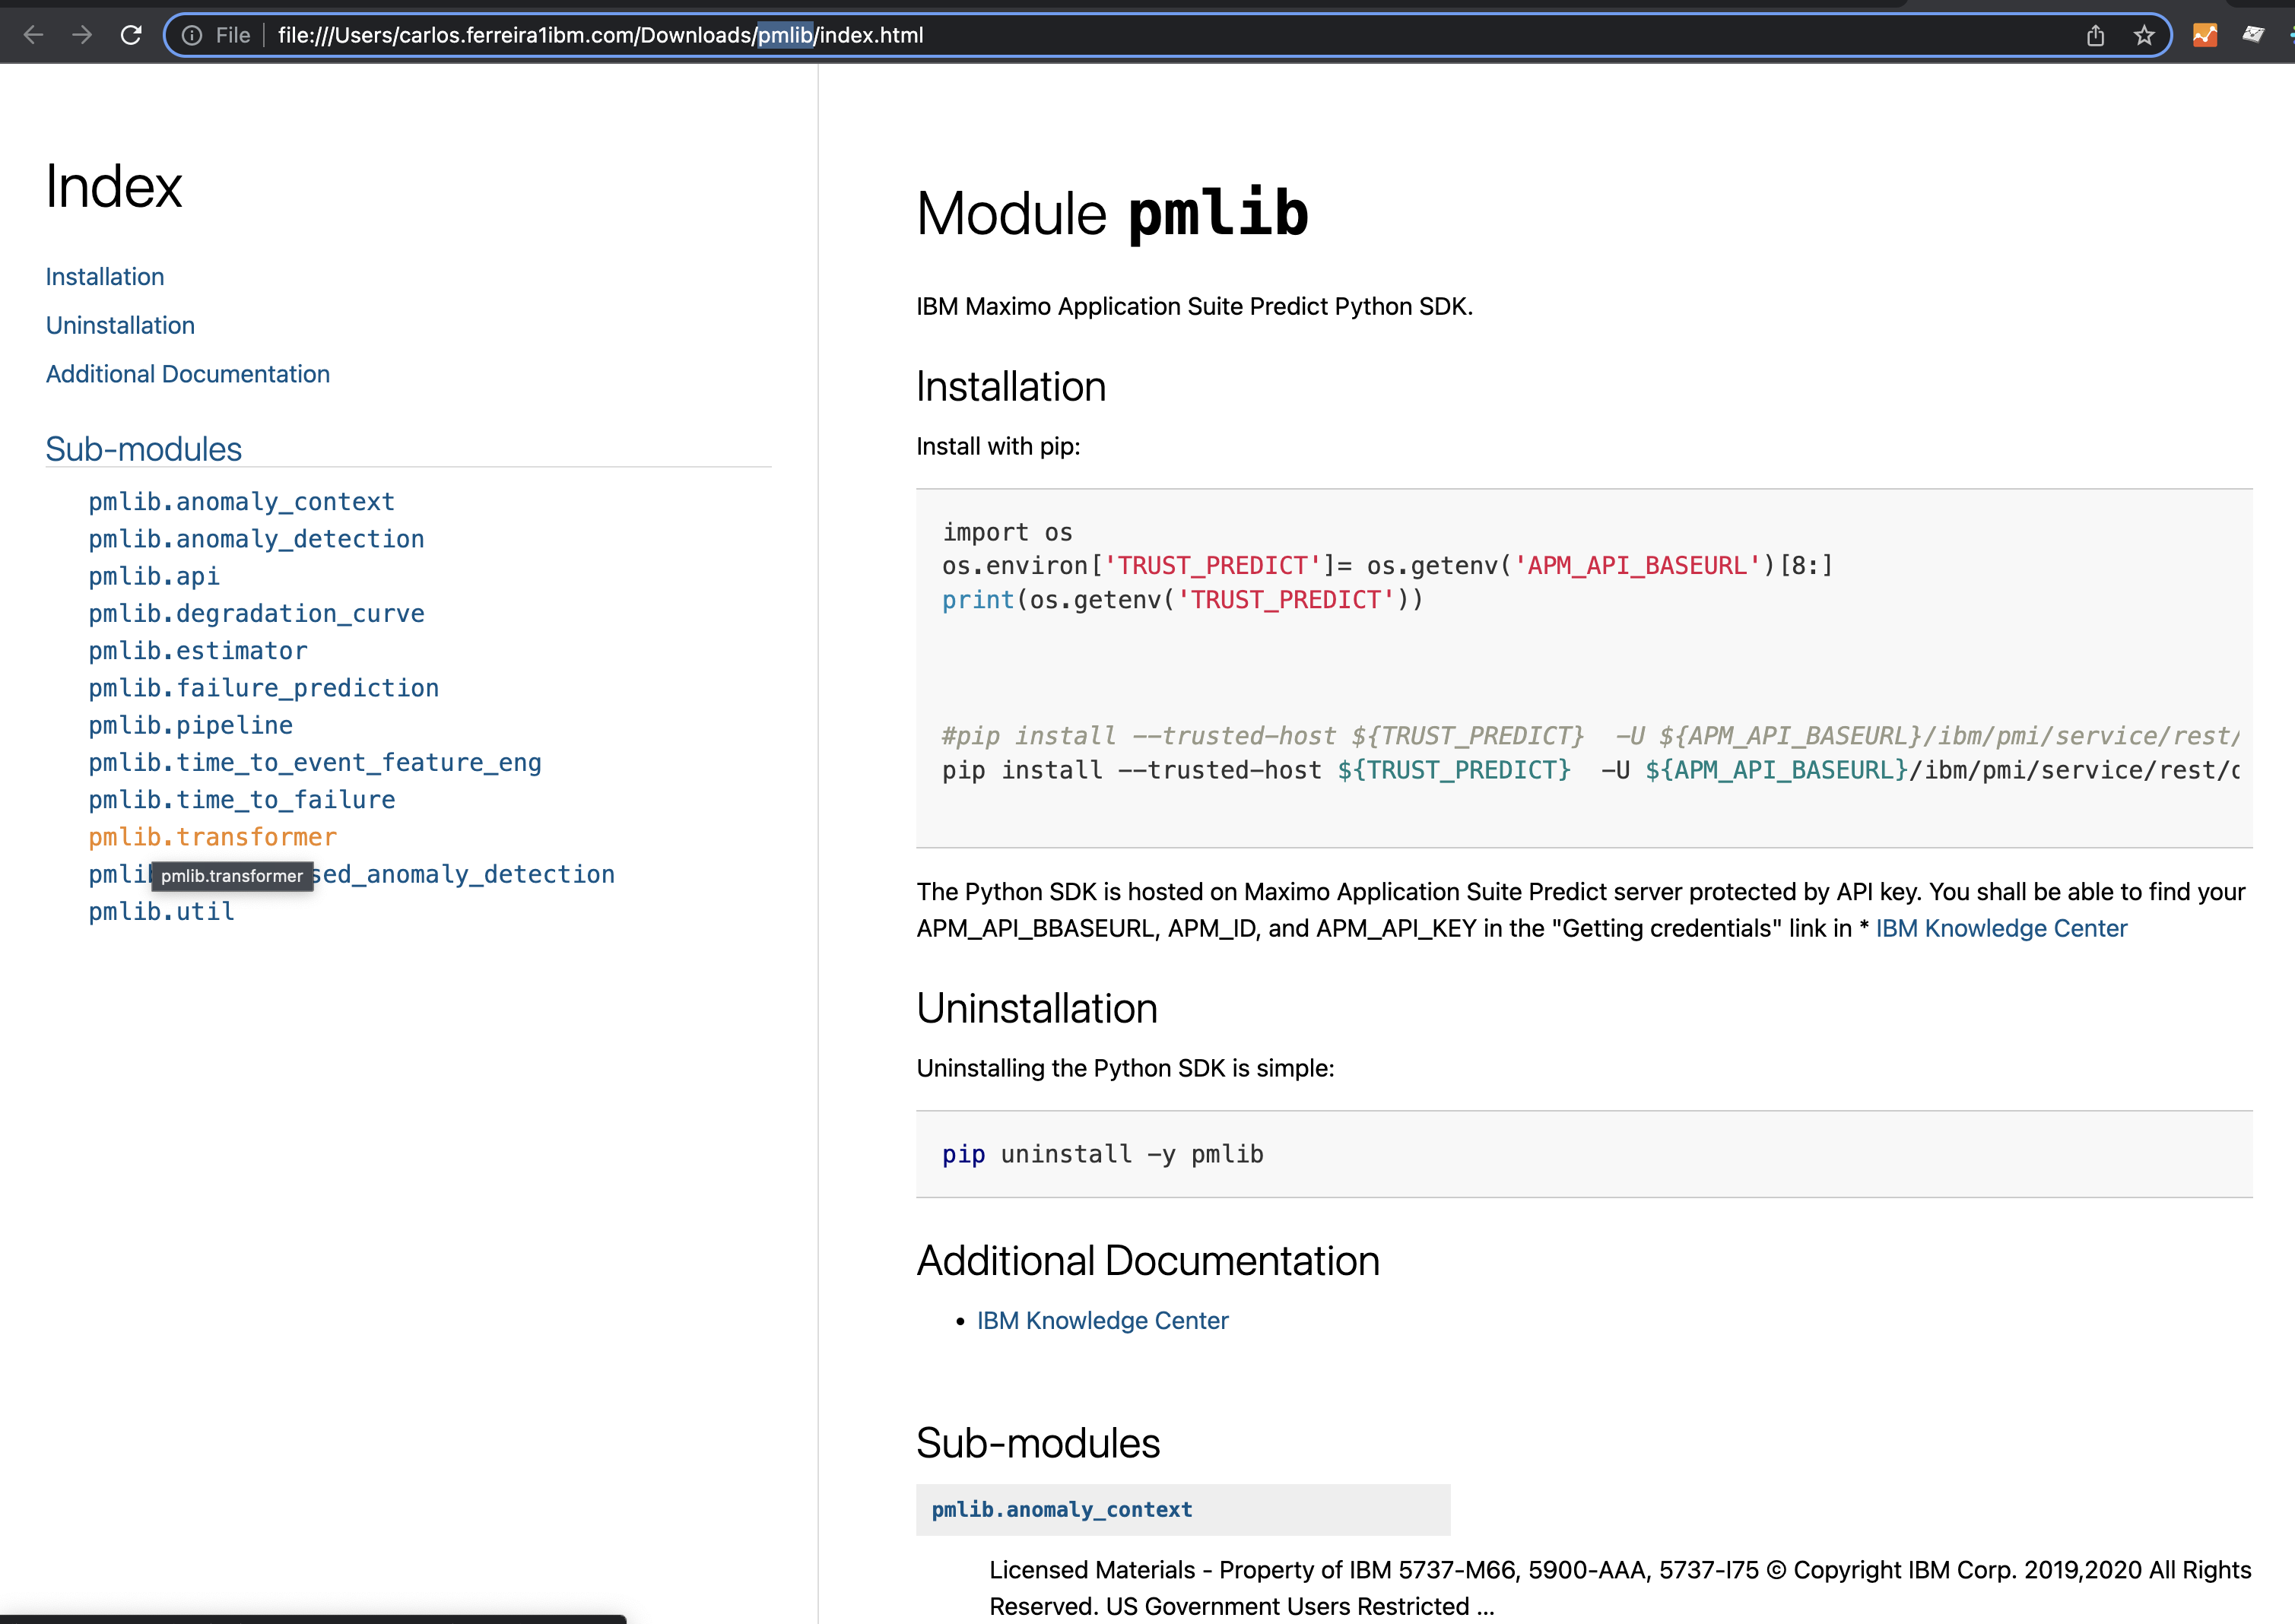Open pmlib.failure_prediction sub-module
The width and height of the screenshot is (2295, 1624).
click(263, 688)
